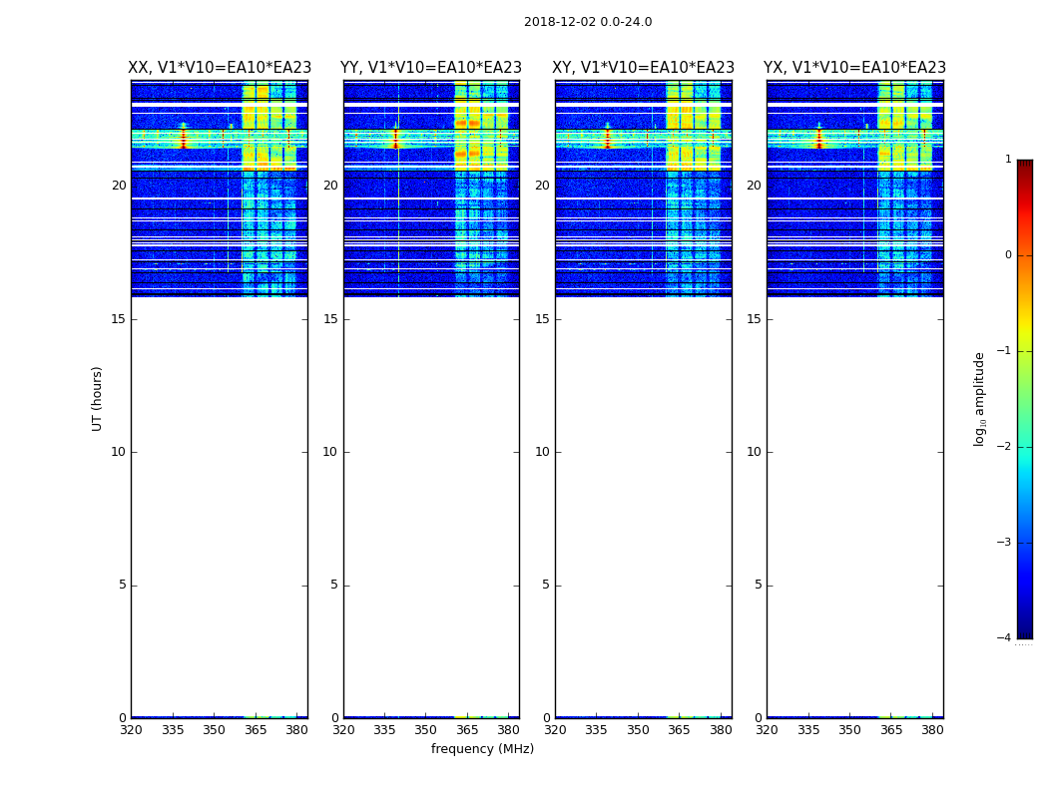The image size is (1048, 798).
Task: Click the XY panel title text
Action: click(x=643, y=68)
